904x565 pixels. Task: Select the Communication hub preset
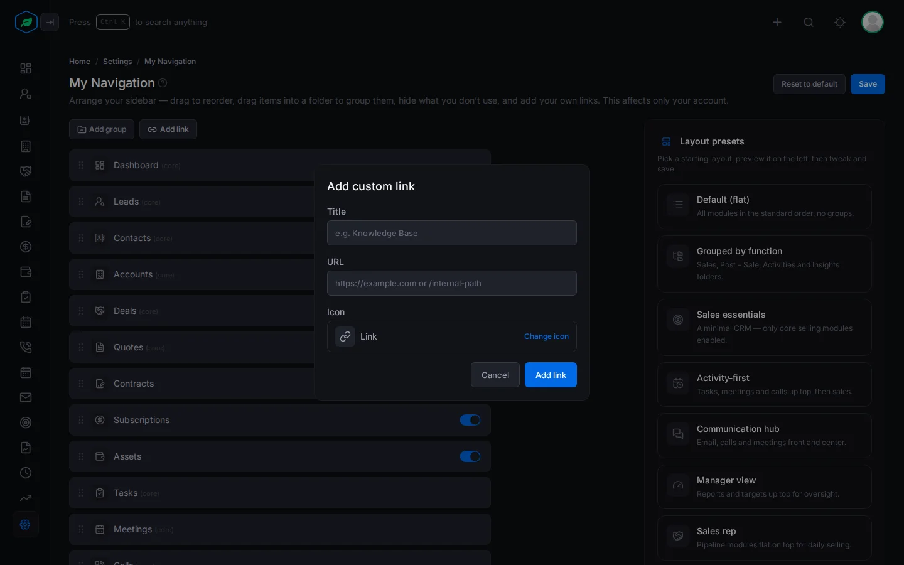tap(765, 436)
